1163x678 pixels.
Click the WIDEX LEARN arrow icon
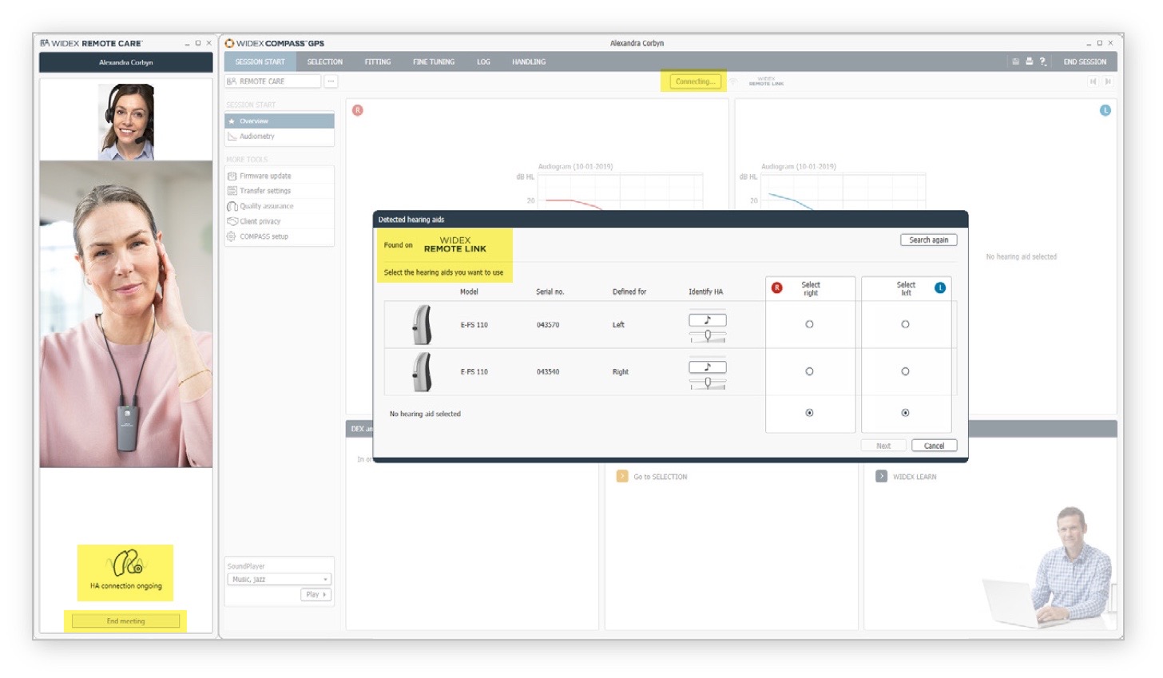(881, 476)
